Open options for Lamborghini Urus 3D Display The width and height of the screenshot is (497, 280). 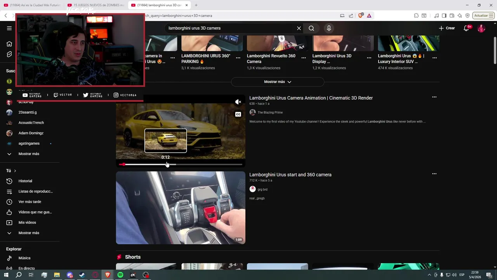point(369,58)
